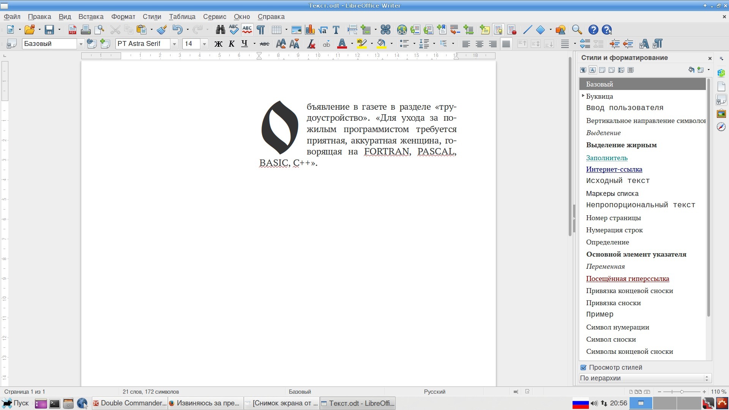Switch to Double Commander taskbar window
The width and height of the screenshot is (729, 410).
click(x=130, y=403)
